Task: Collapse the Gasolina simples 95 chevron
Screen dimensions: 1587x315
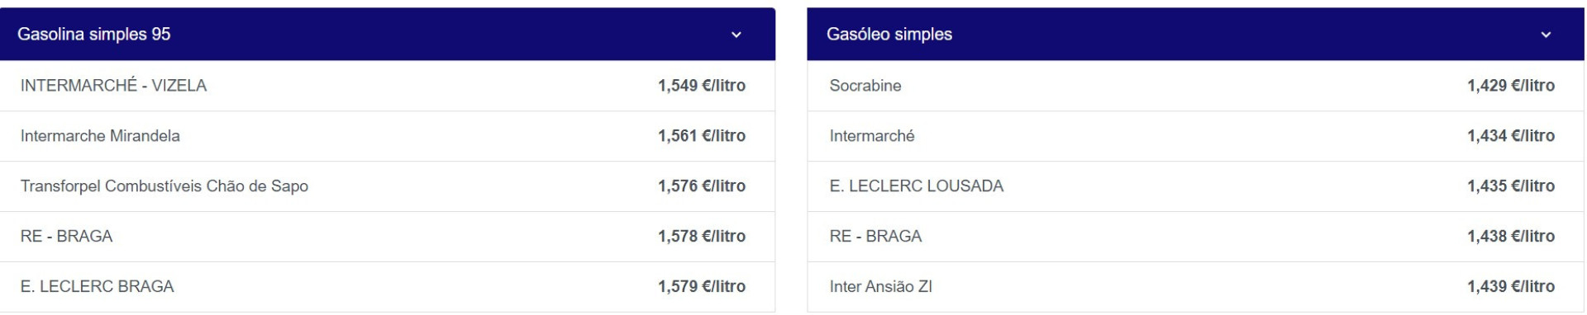Action: [736, 35]
